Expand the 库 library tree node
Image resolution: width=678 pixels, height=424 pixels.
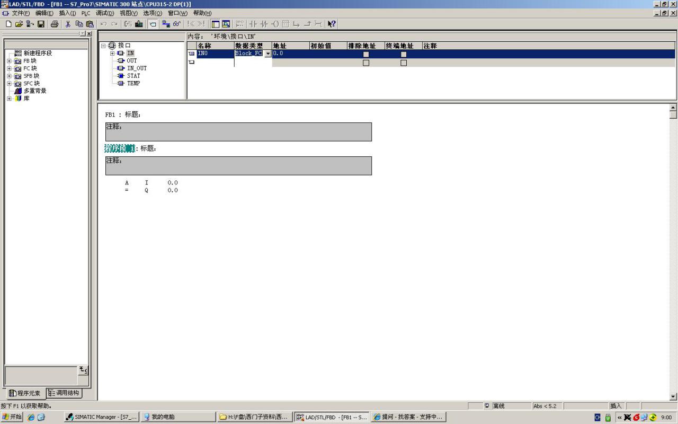pyautogui.click(x=9, y=99)
